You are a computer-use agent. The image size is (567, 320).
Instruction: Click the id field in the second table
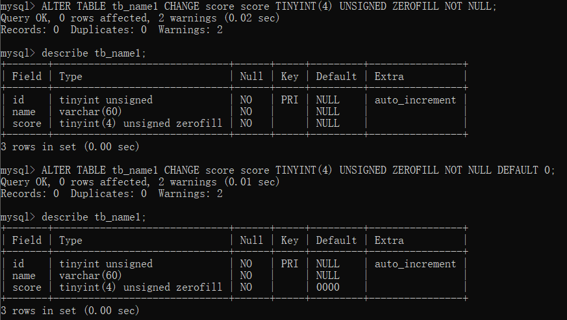[18, 263]
